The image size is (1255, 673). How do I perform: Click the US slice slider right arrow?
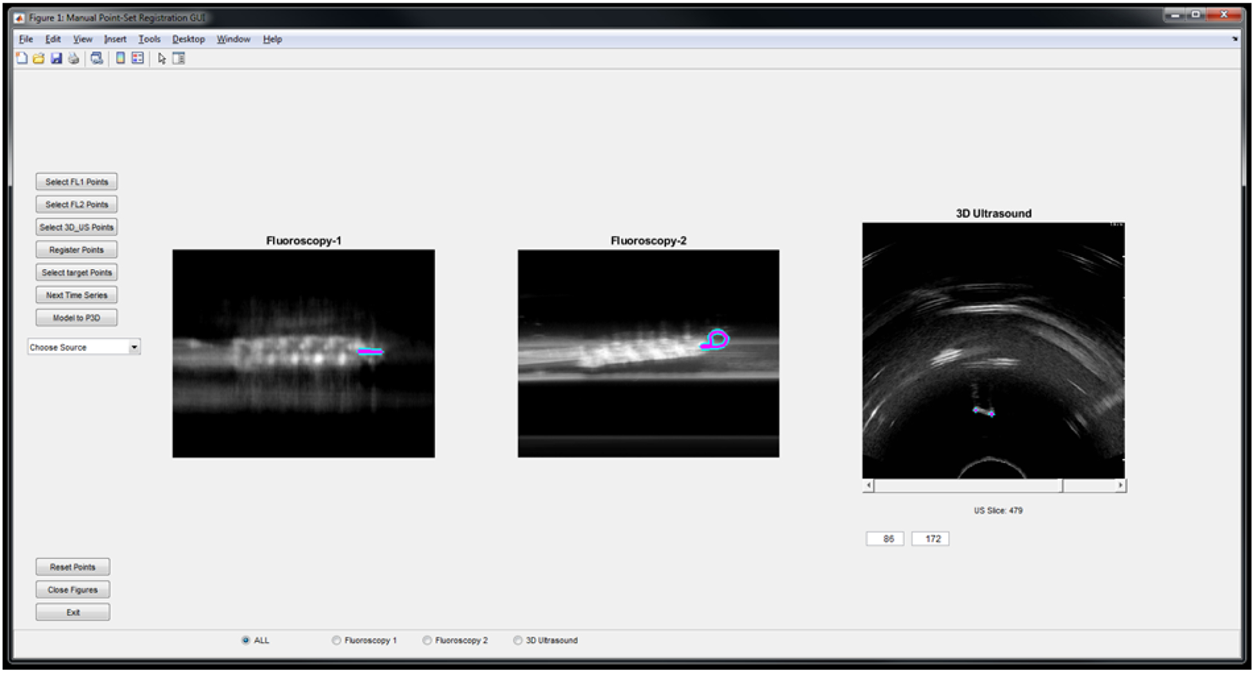1120,486
